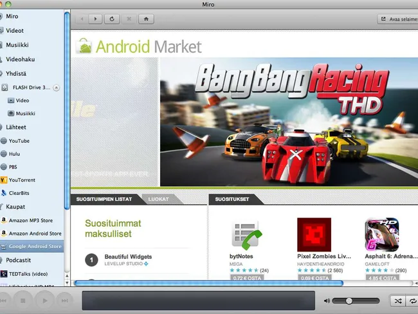The image size is (418, 314).
Task: Open the Beautiful Widgets app listing
Action: (x=128, y=257)
